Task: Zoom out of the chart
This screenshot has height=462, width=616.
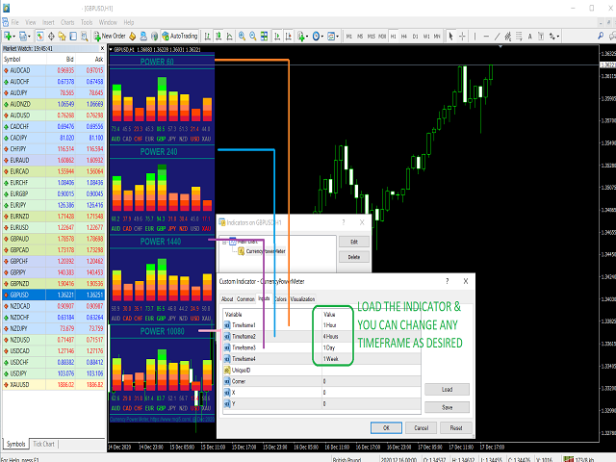Action: point(253,37)
